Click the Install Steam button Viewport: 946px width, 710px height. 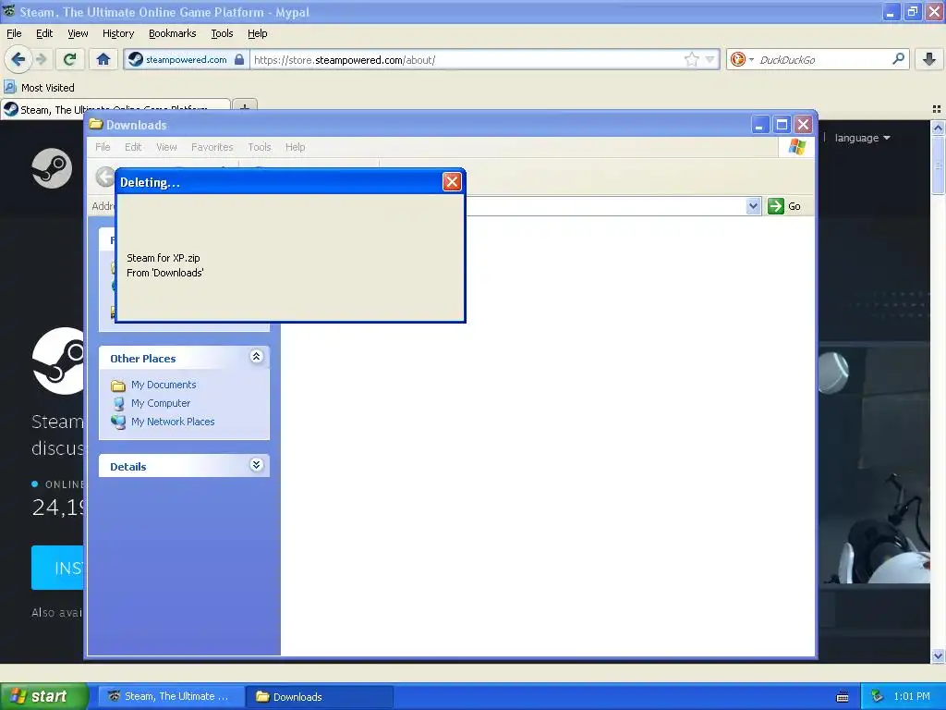click(x=57, y=568)
